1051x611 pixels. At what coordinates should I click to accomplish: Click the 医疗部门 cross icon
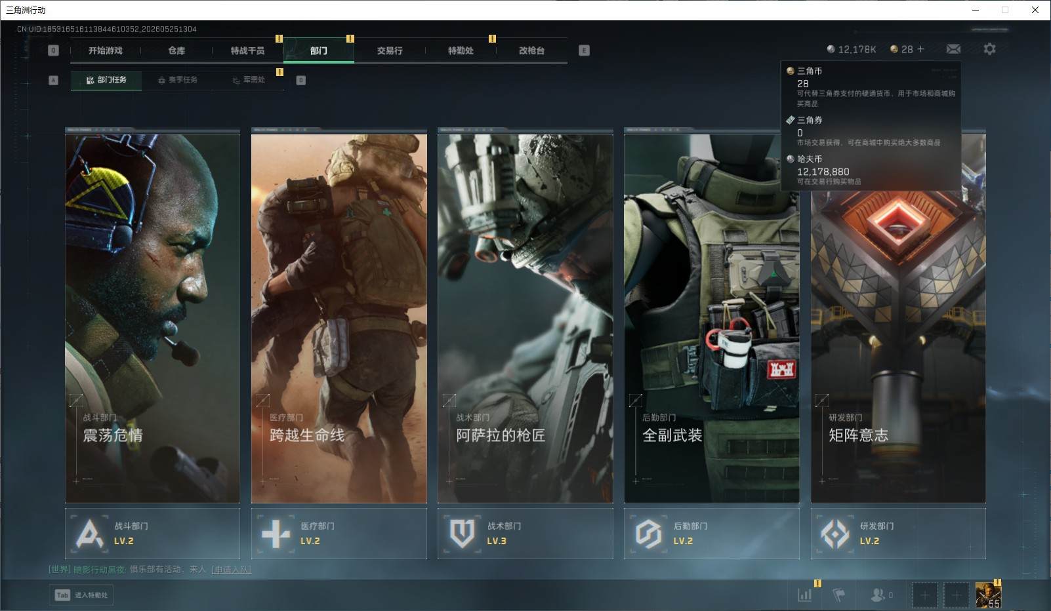[x=276, y=534]
